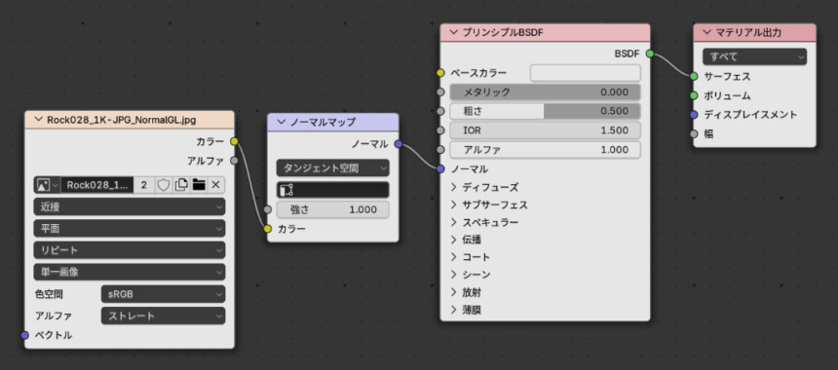The width and height of the screenshot is (838, 370).
Task: Open タンジェント空間 dropdown
Action: coord(332,168)
